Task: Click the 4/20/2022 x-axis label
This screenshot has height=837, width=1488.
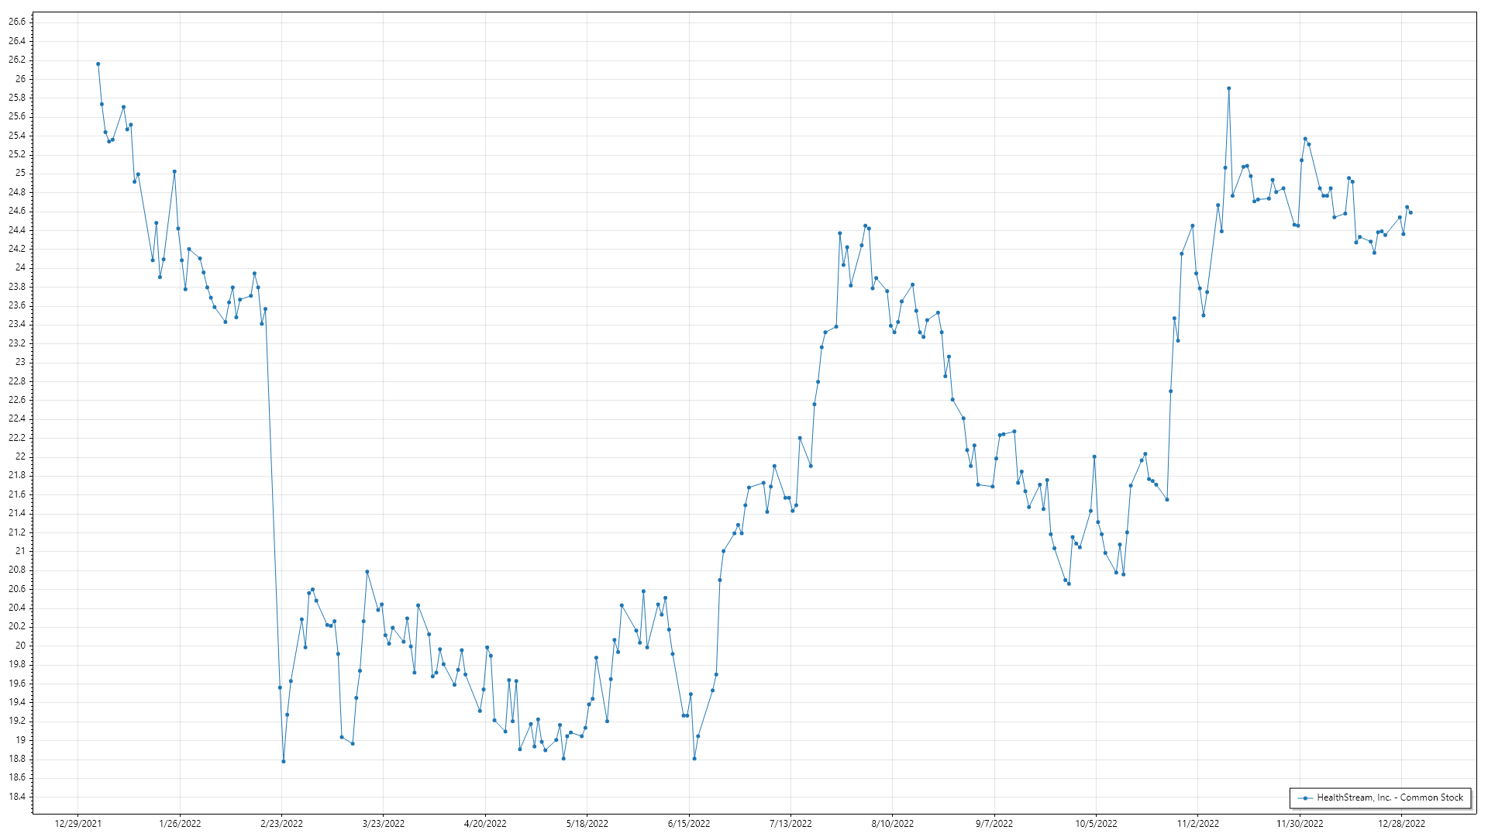Action: click(x=485, y=824)
